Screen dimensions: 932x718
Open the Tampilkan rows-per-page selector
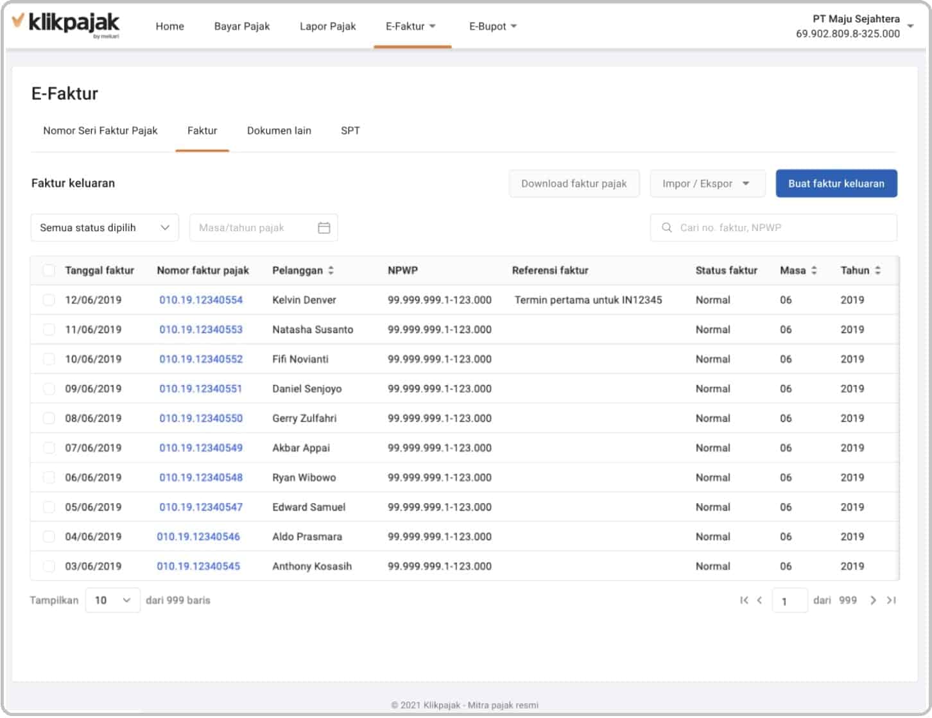112,600
